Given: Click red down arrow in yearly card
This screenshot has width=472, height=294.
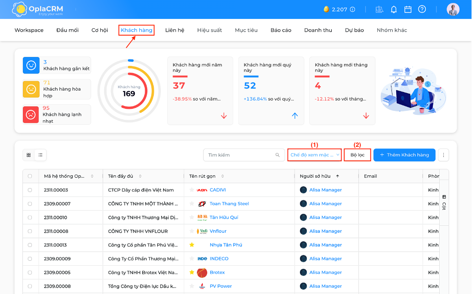Looking at the screenshot, I should pyautogui.click(x=224, y=116).
